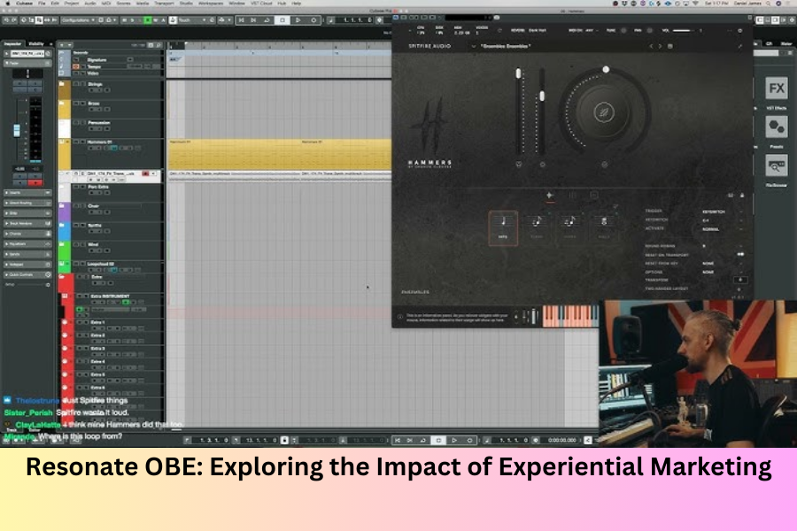Expand the Chords section in Inspector
Image resolution: width=797 pixels, height=531 pixels.
tap(28, 234)
